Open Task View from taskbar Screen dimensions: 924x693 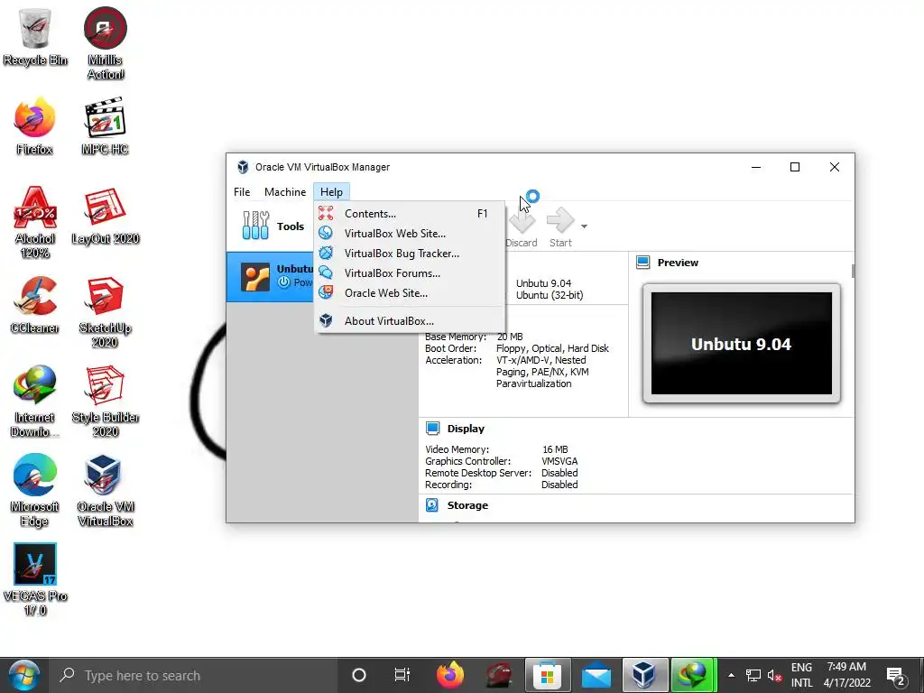402,675
